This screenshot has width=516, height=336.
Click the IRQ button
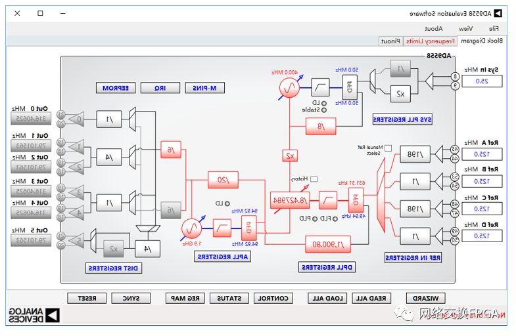pos(160,88)
